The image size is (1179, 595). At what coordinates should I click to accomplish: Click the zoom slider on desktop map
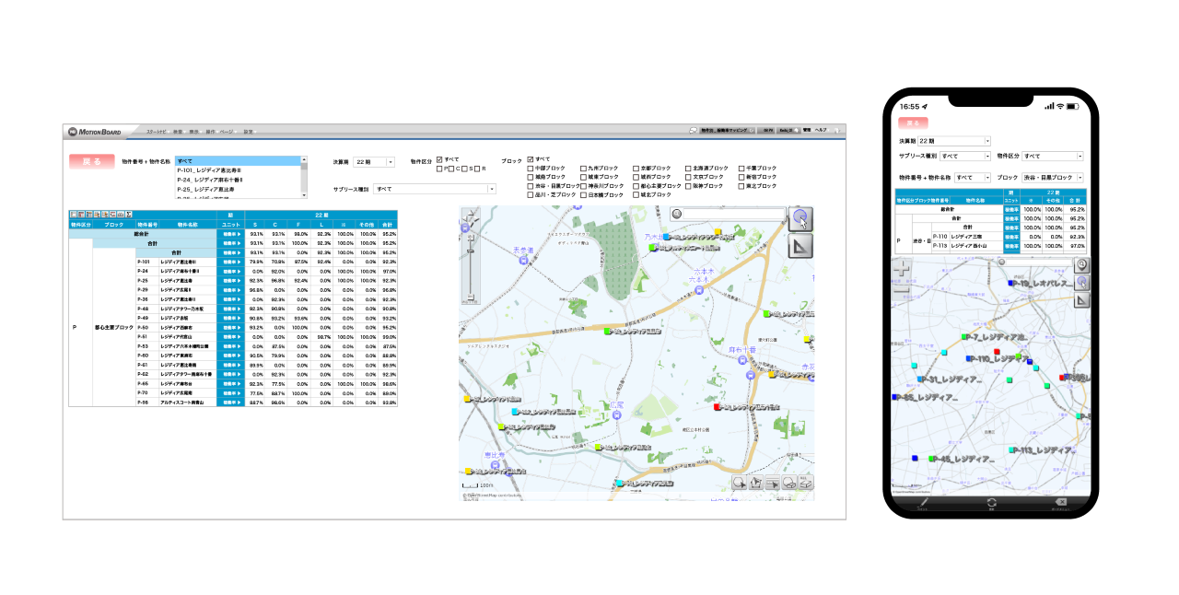coord(471,267)
